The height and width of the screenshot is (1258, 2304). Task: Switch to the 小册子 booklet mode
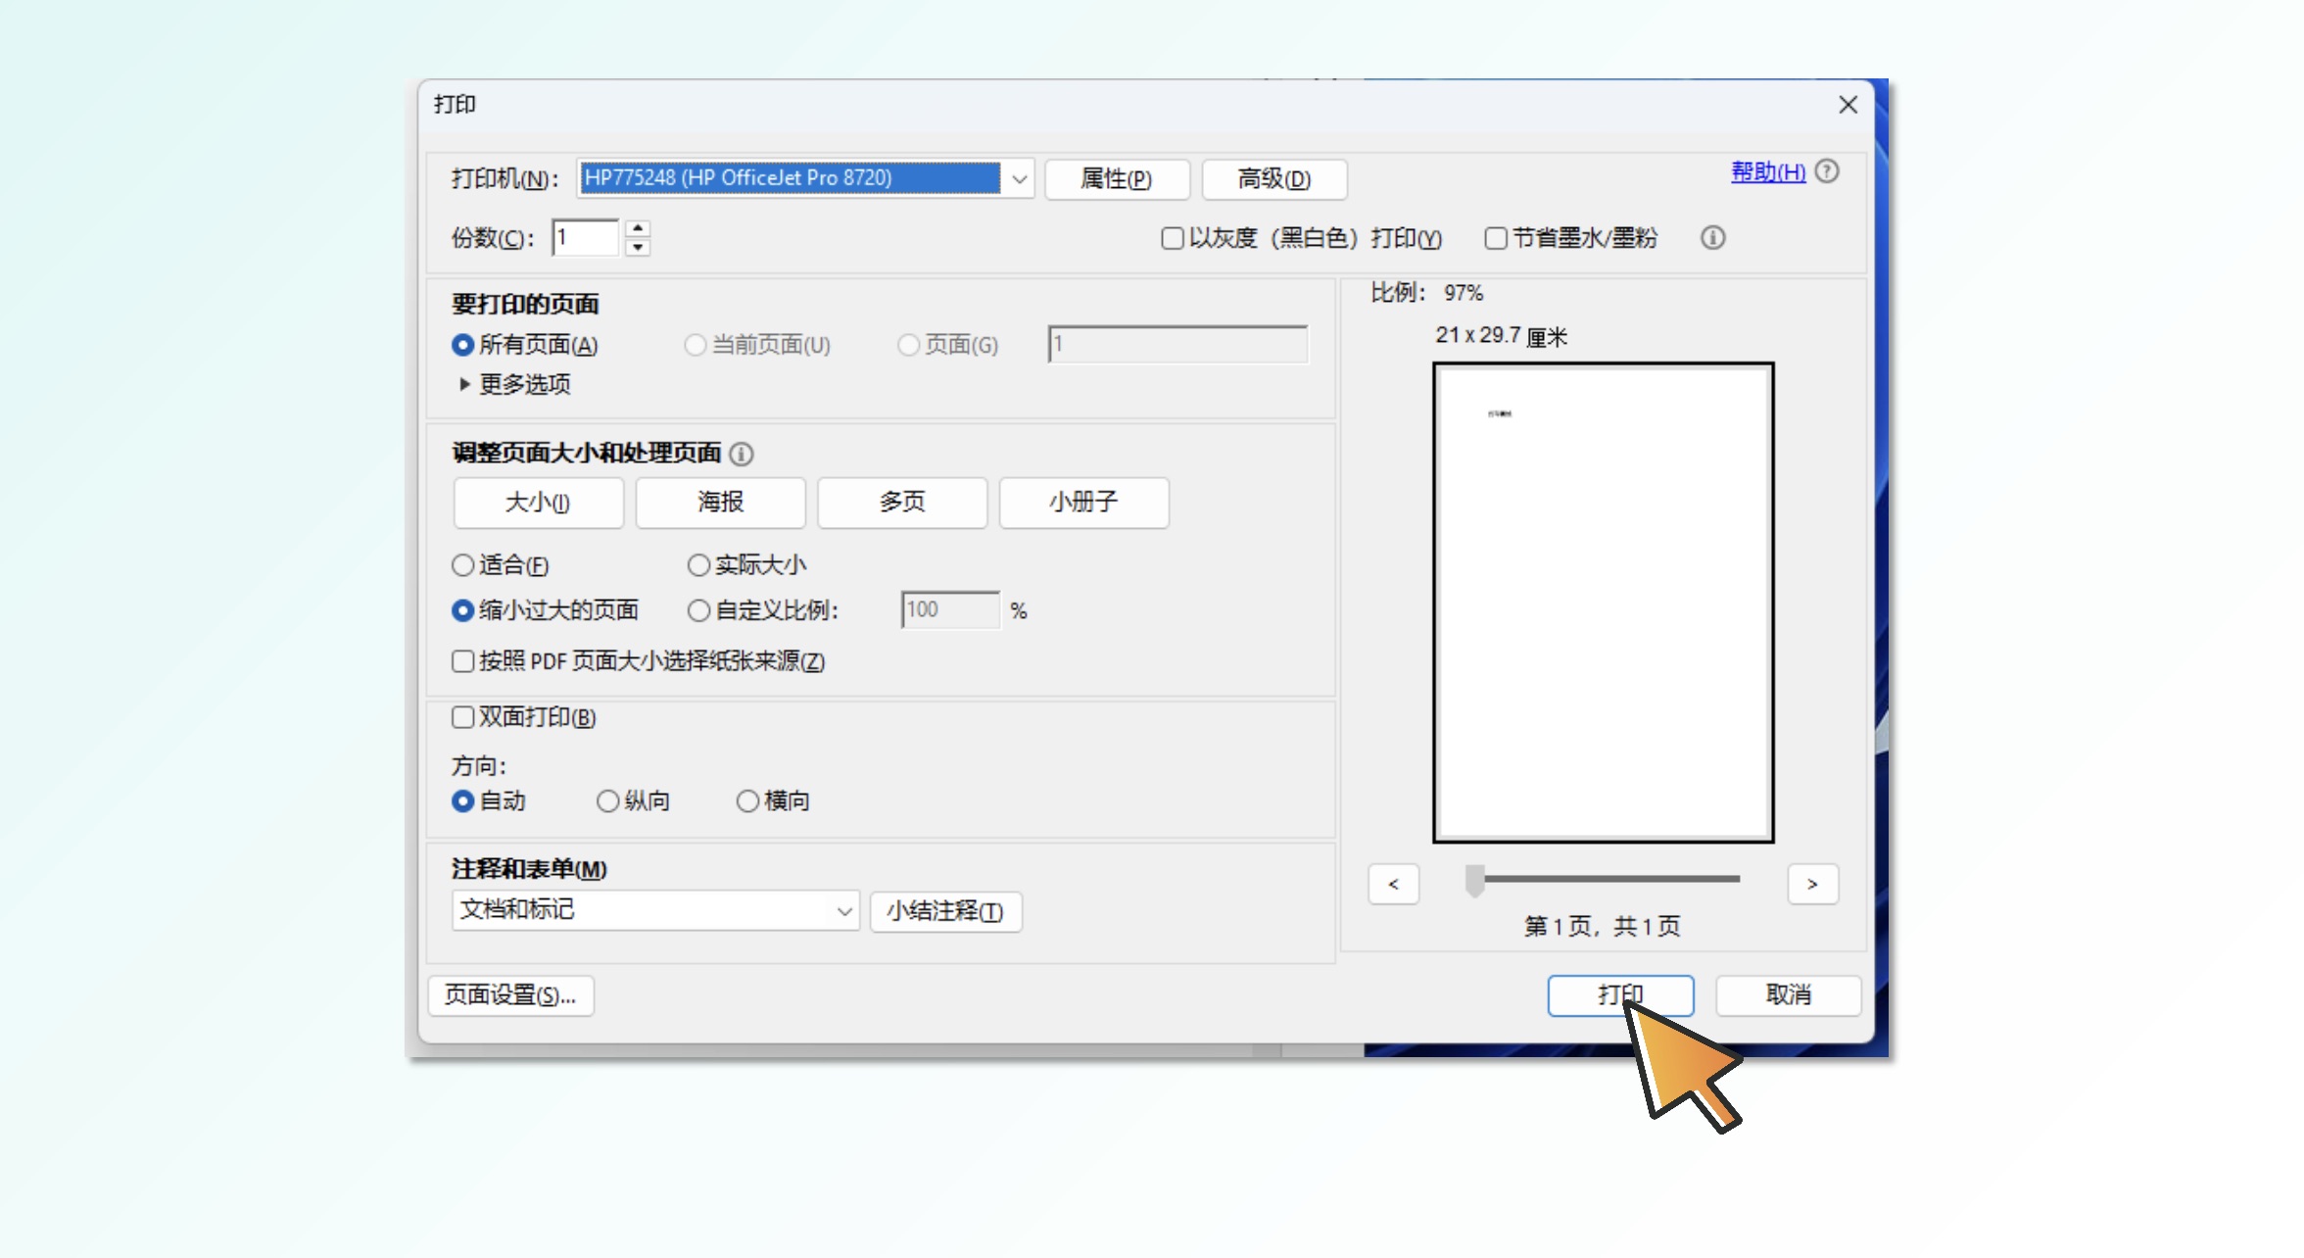[x=1082, y=503]
